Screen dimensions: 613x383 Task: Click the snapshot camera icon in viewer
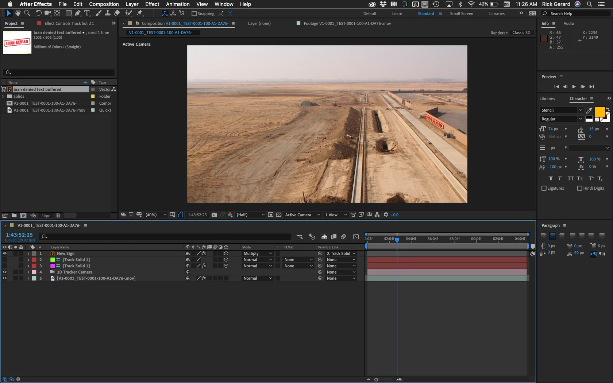[214, 215]
